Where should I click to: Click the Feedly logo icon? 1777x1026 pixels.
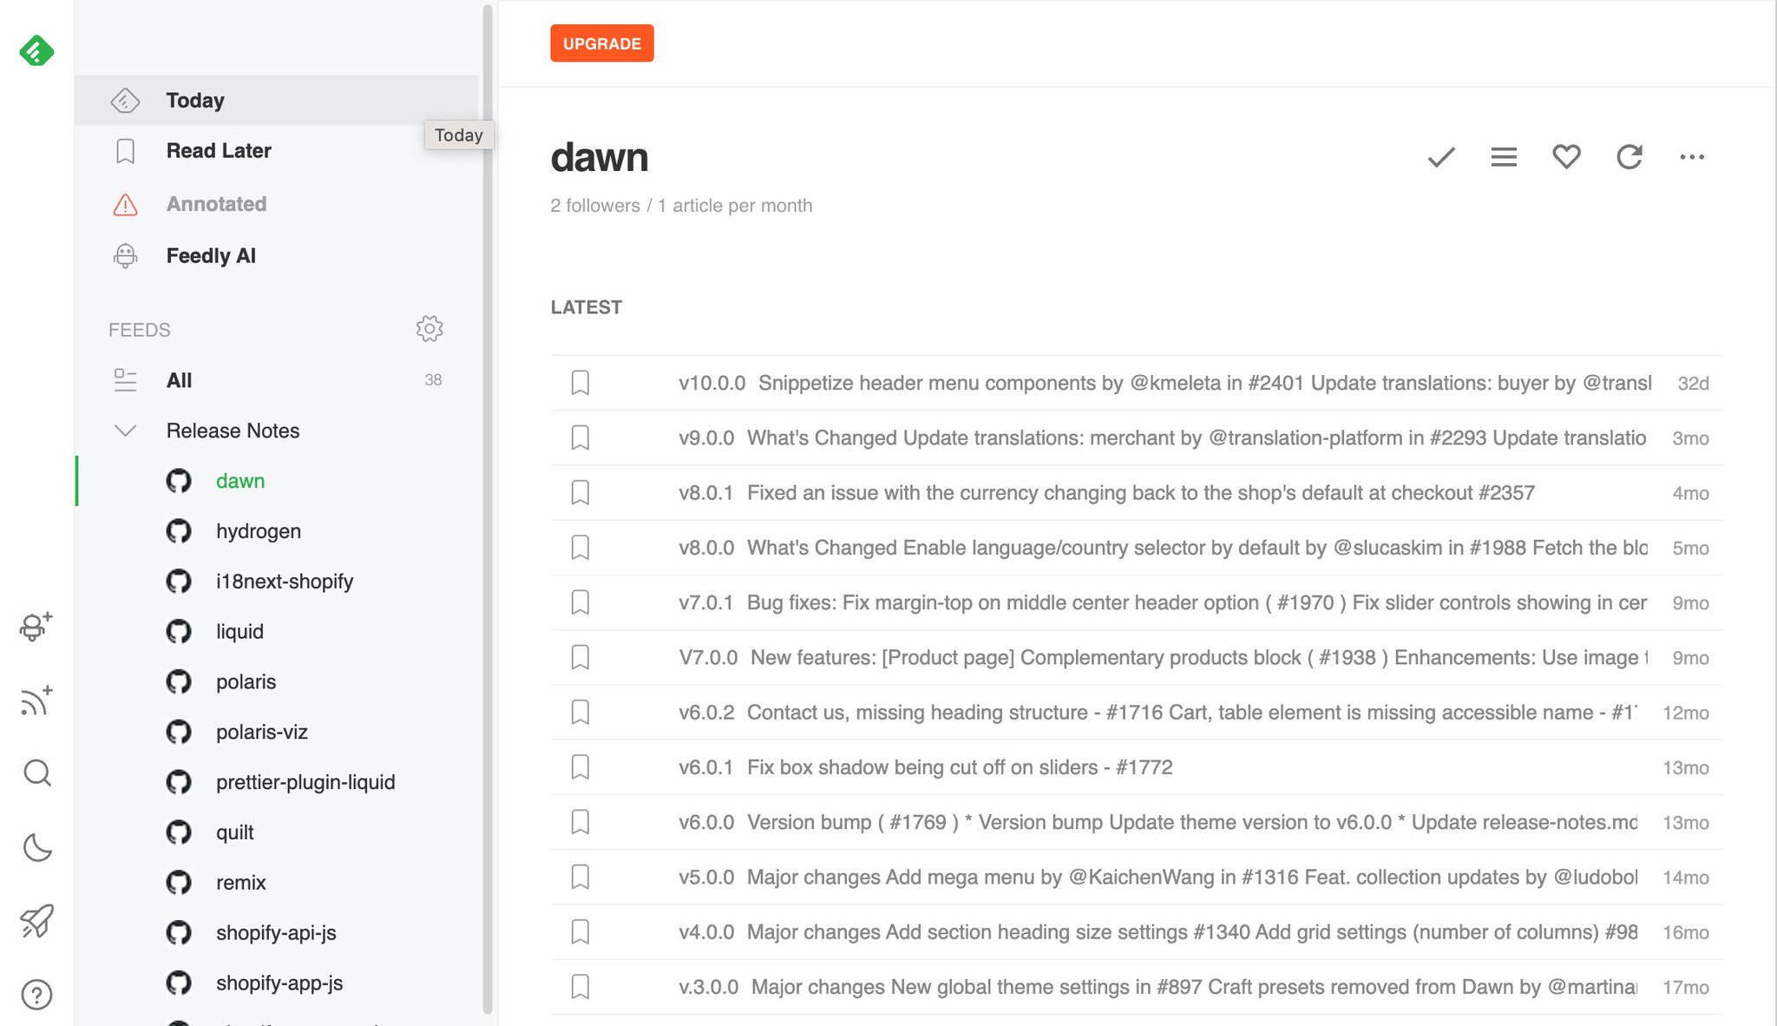click(36, 51)
